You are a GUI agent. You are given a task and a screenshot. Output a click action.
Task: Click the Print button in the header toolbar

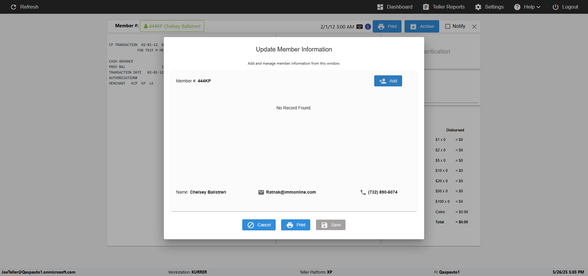(x=387, y=26)
